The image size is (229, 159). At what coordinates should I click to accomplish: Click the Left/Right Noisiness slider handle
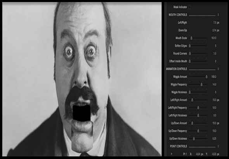(198, 115)
